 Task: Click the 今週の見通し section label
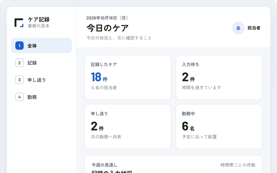tap(104, 165)
